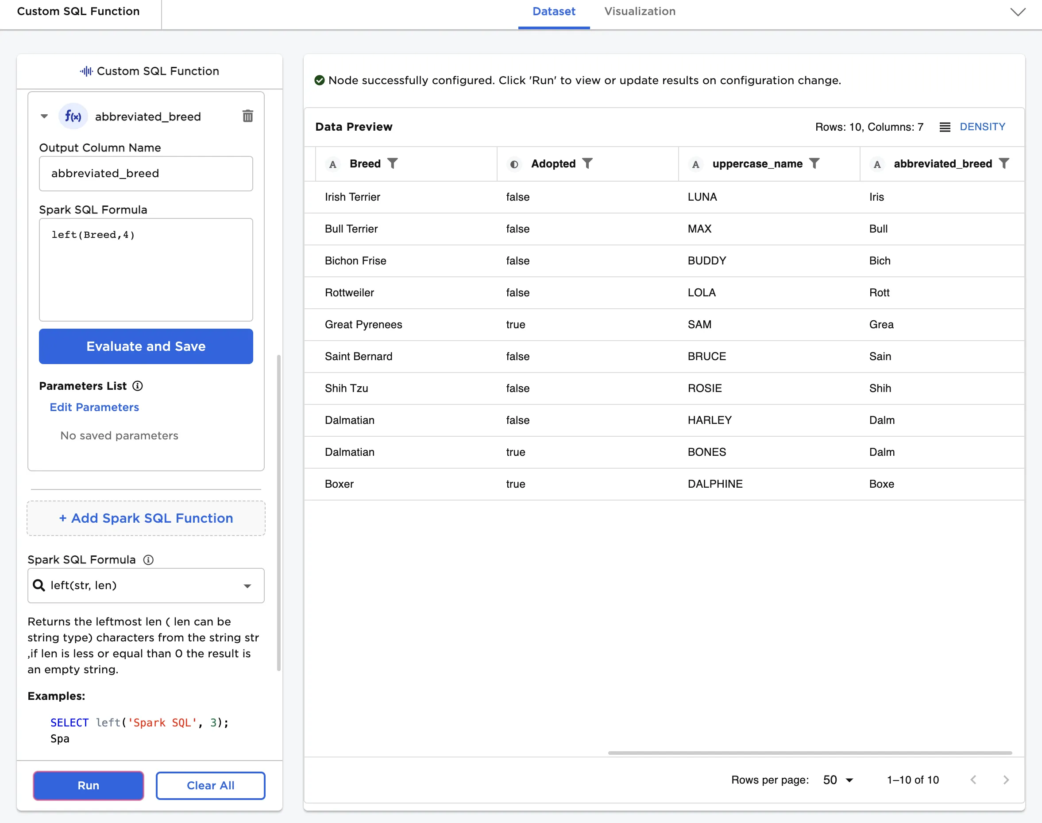Open the left(str, len) formula dropdown
This screenshot has width=1042, height=823.
coord(247,586)
